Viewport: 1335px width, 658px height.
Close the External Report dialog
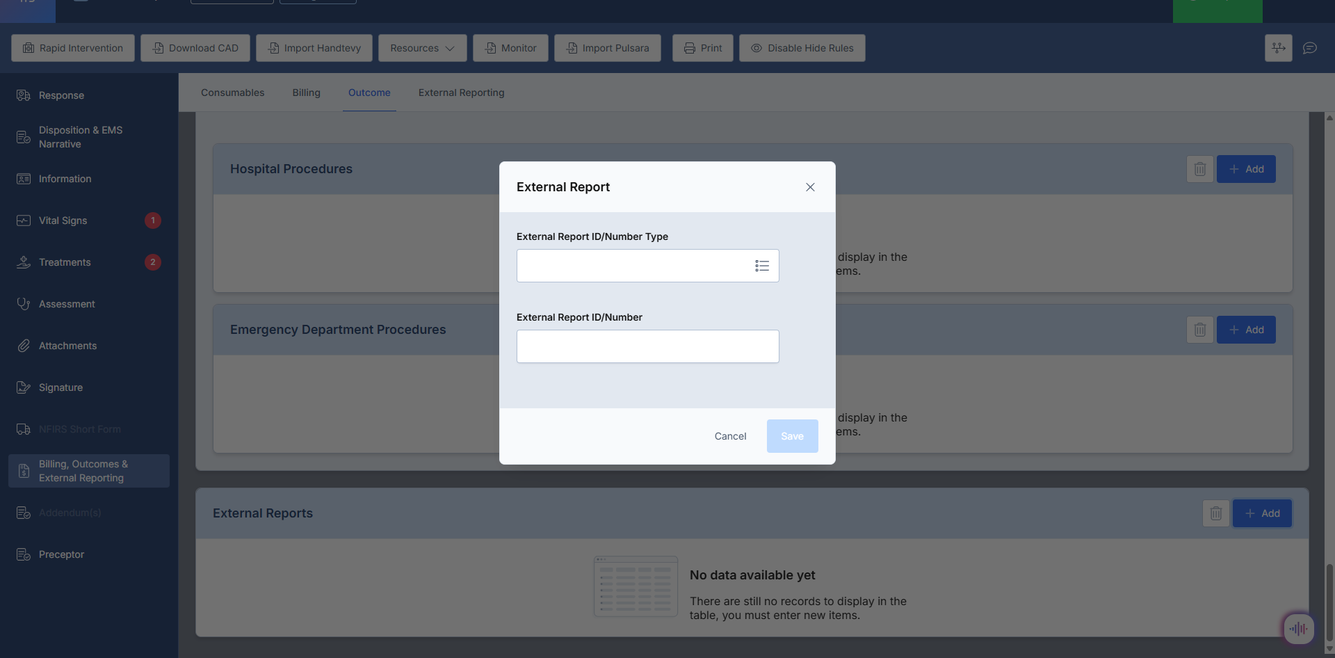[x=810, y=187]
